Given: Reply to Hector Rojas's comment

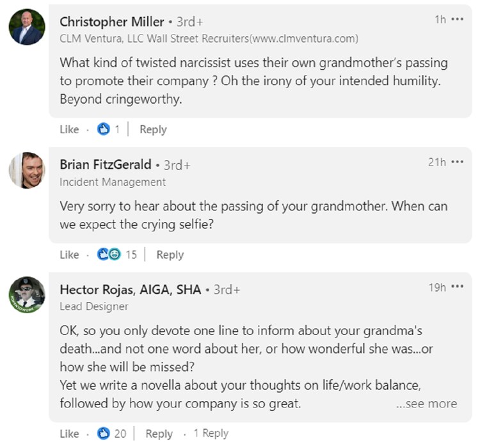Looking at the screenshot, I should click(x=159, y=434).
